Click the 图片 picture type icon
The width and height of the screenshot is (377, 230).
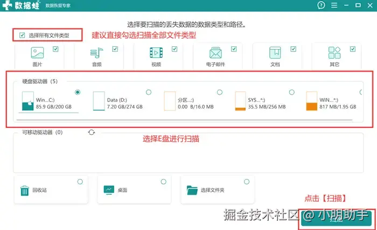click(x=37, y=53)
